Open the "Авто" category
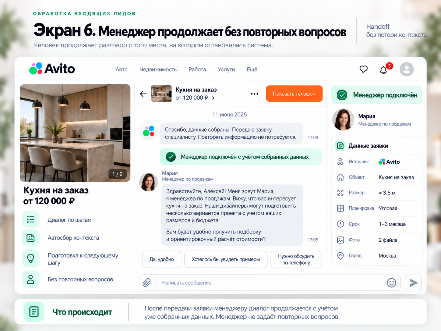The height and width of the screenshot is (331, 441). tap(122, 69)
